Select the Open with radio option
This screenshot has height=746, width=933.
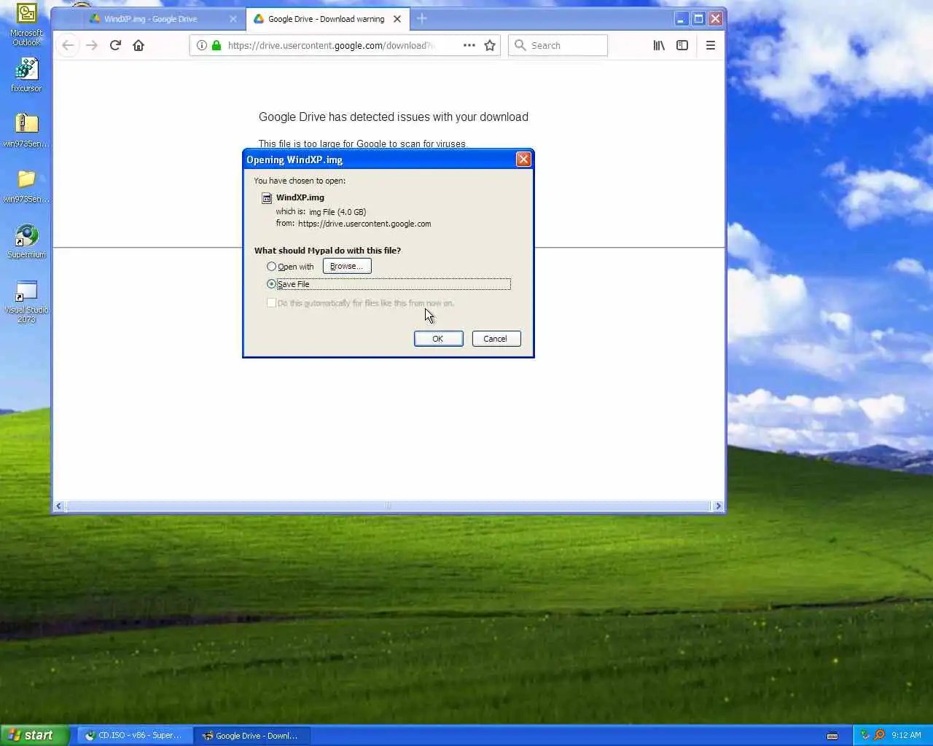point(271,267)
